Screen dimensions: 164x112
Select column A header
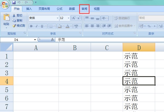pos(36,47)
